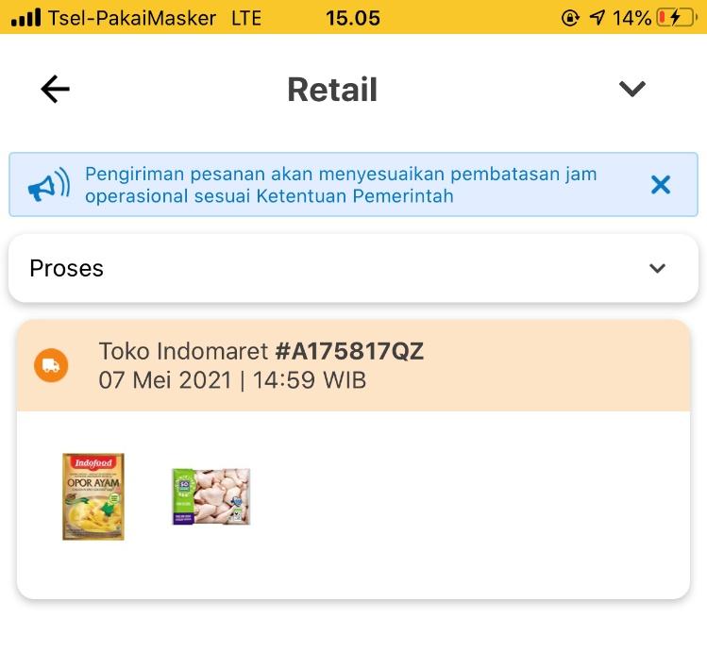The image size is (707, 669).
Task: Read the Pengiriman pesanan notice text
Action: click(341, 185)
